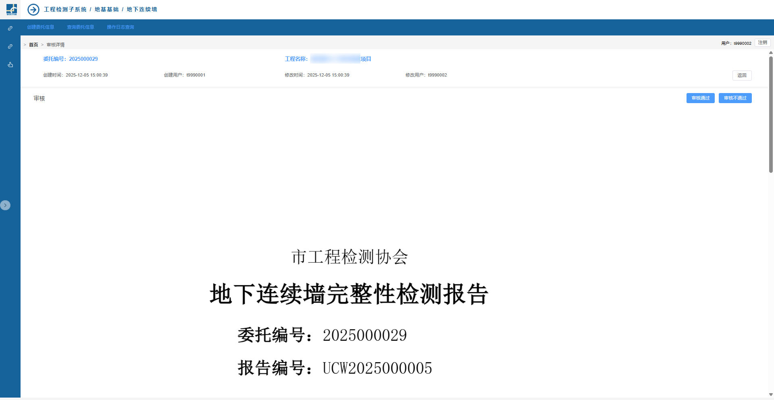774x400 pixels.
Task: Click 地下连续墙 in the header path
Action: point(142,9)
